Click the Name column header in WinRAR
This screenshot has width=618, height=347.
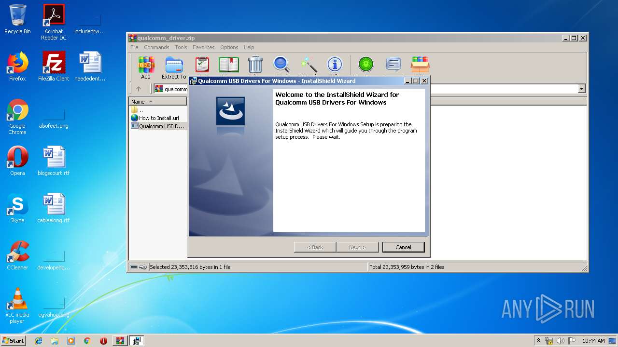pos(158,101)
